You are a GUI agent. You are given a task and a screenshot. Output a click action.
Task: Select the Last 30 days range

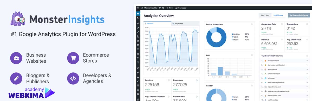click(x=278, y=15)
